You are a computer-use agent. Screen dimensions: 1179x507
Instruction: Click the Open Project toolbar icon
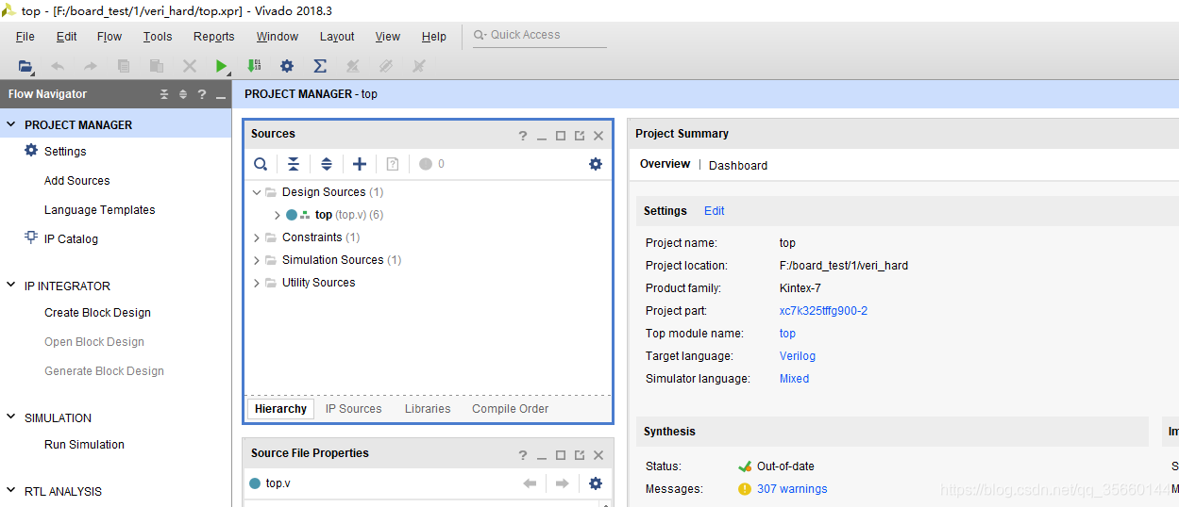25,66
